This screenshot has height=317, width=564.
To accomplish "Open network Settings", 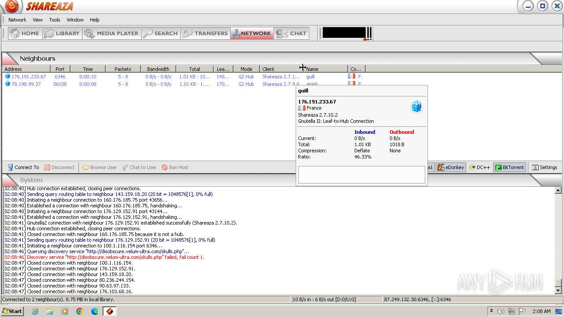I will (x=545, y=167).
